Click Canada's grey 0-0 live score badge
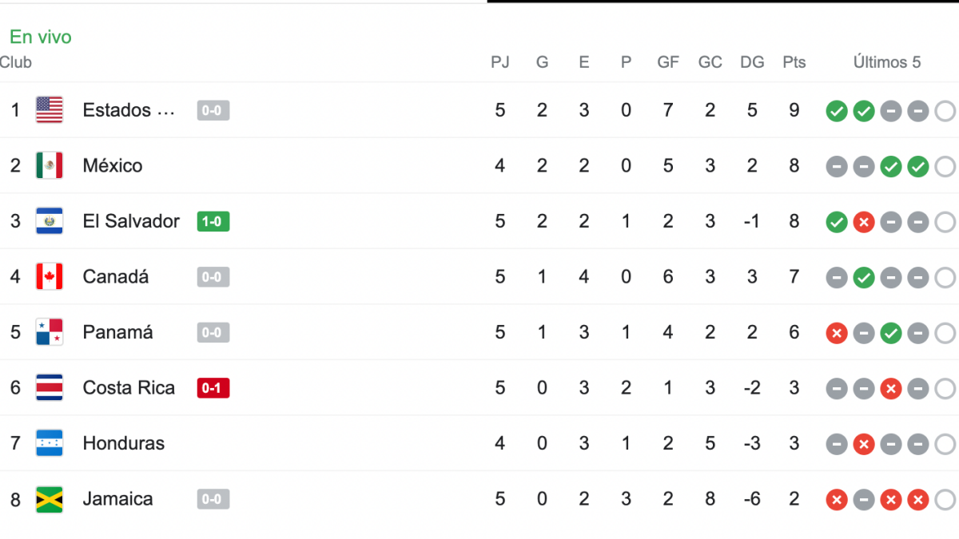Screen dimensions: 959x539 [213, 277]
